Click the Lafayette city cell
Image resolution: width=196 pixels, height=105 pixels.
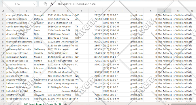coord(68,61)
